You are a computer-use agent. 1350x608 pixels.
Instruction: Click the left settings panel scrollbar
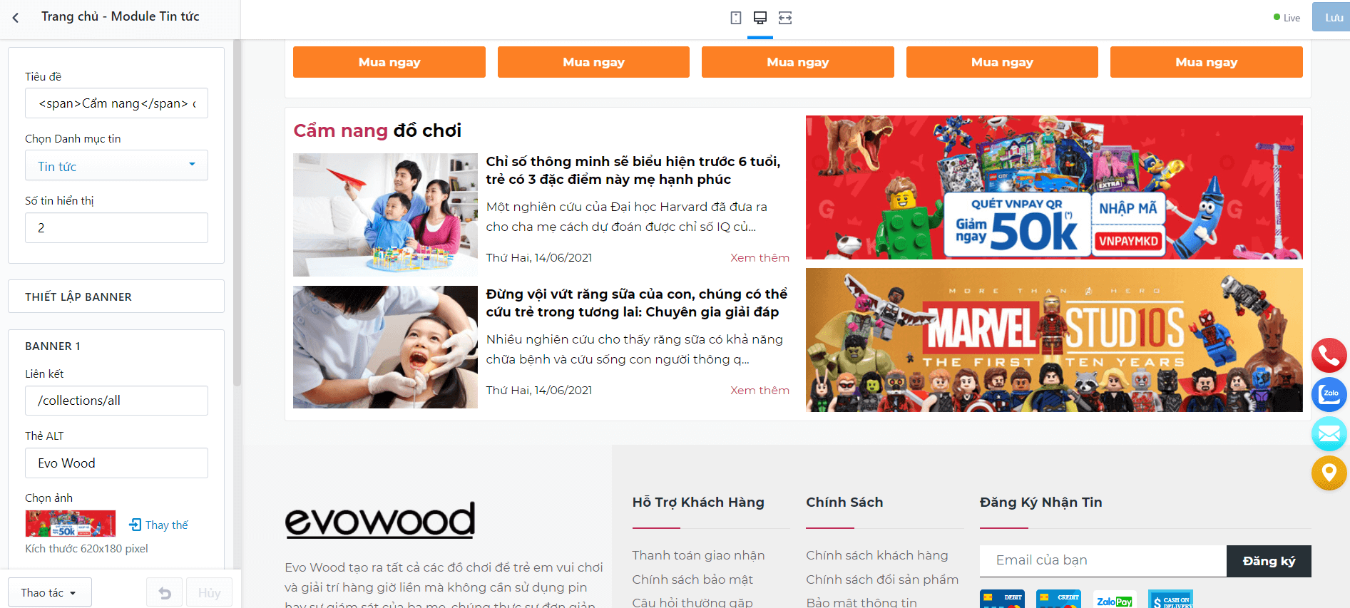click(x=237, y=214)
